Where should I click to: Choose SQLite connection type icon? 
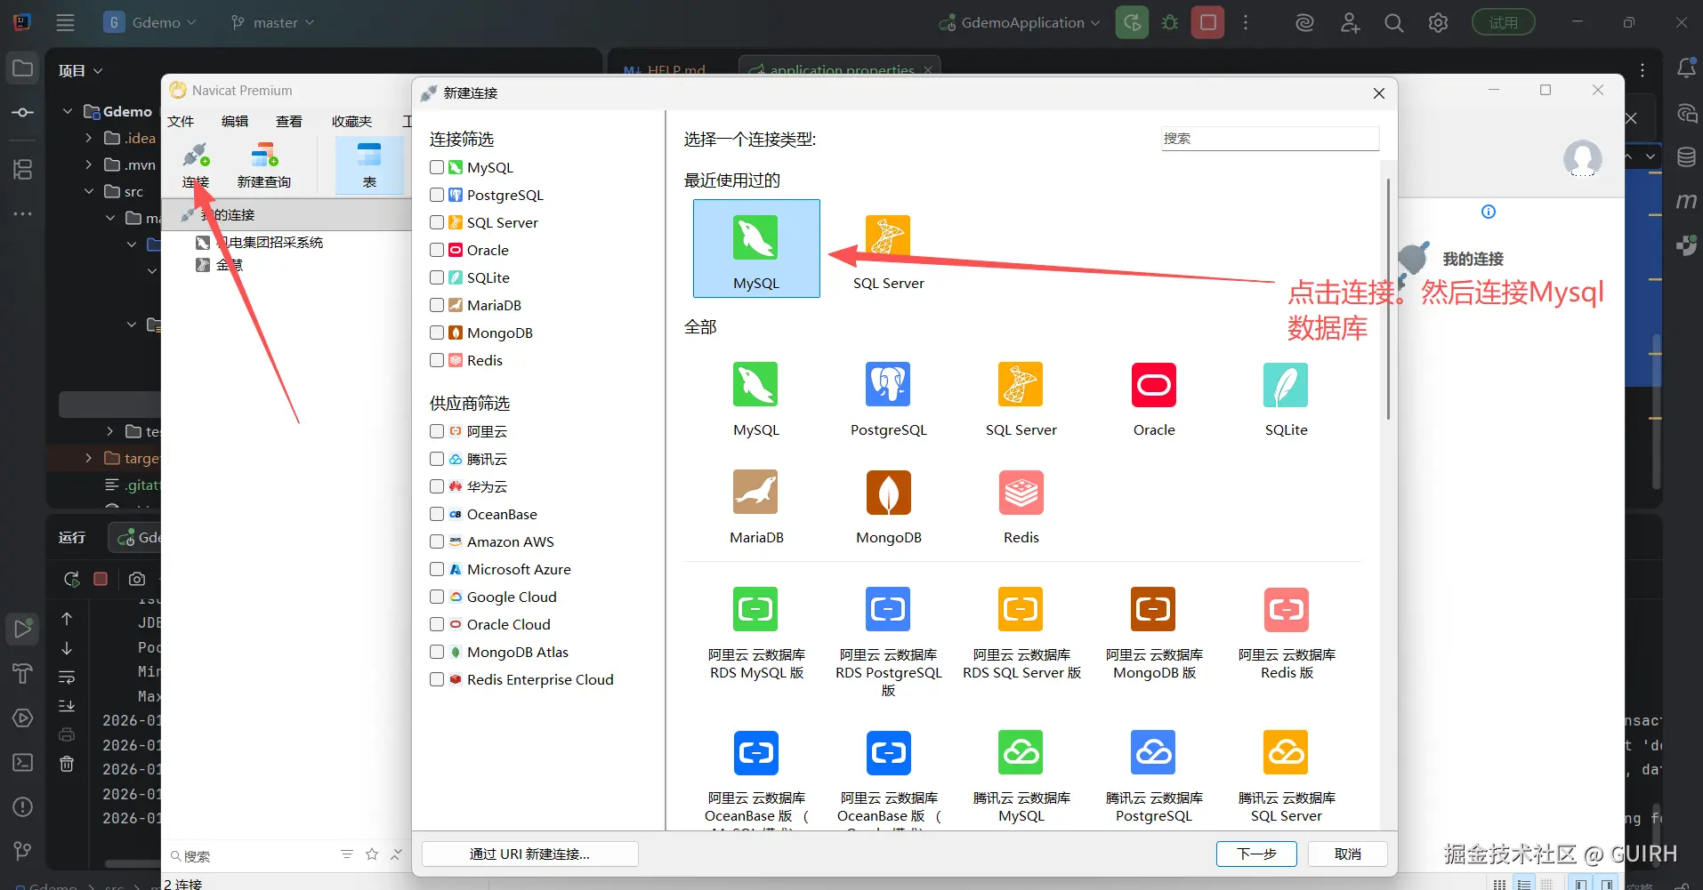(x=1286, y=385)
